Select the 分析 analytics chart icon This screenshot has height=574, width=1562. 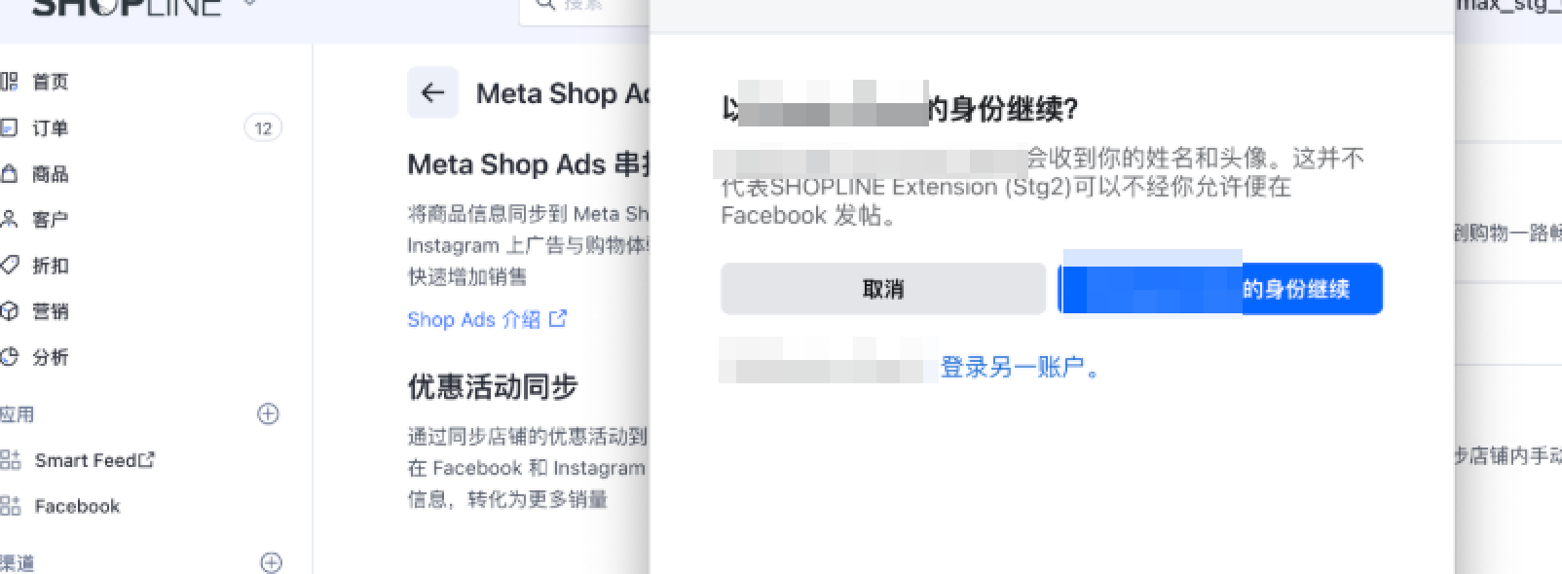(x=10, y=357)
